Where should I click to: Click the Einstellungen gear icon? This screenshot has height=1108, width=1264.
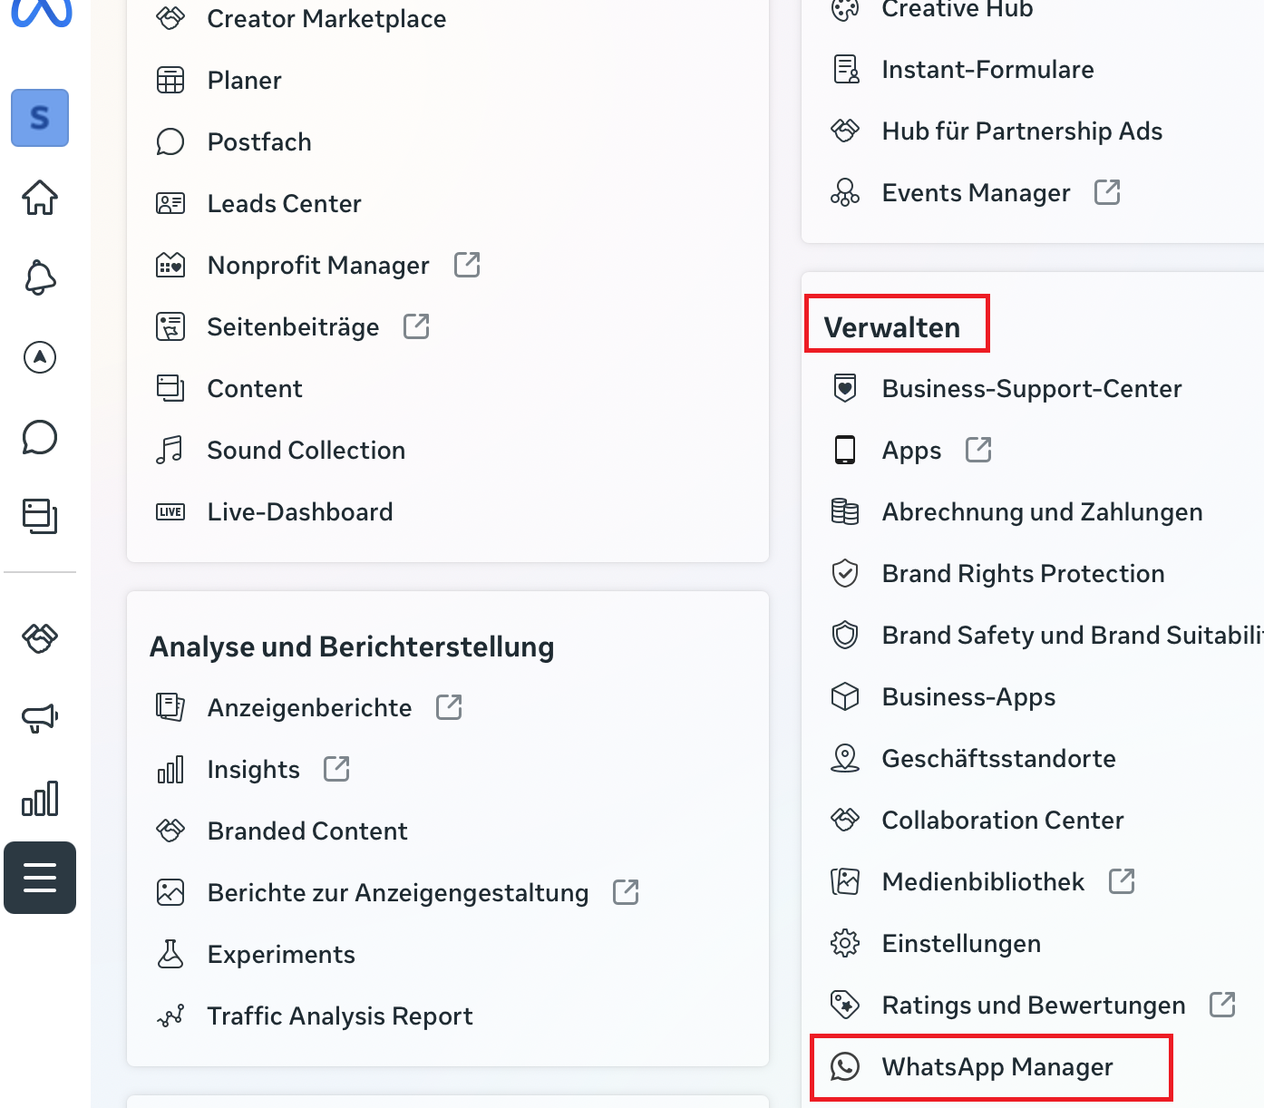click(x=845, y=943)
